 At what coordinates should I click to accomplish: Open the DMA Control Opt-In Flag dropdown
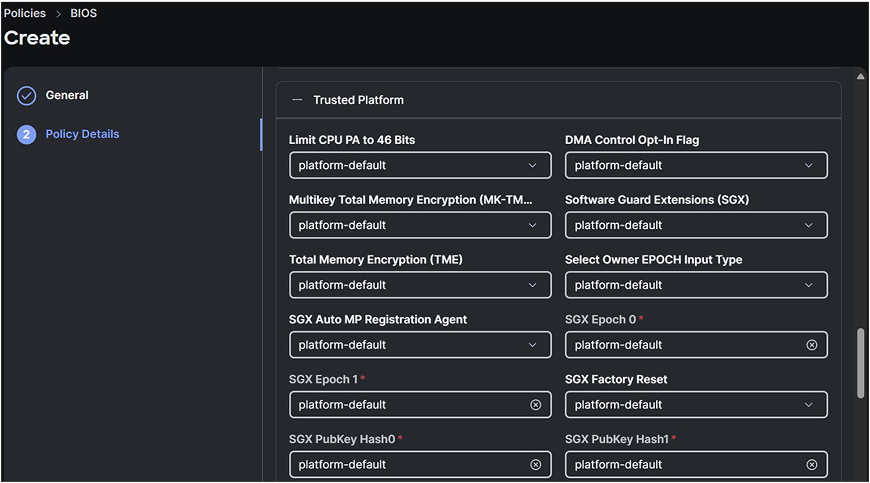(x=809, y=165)
